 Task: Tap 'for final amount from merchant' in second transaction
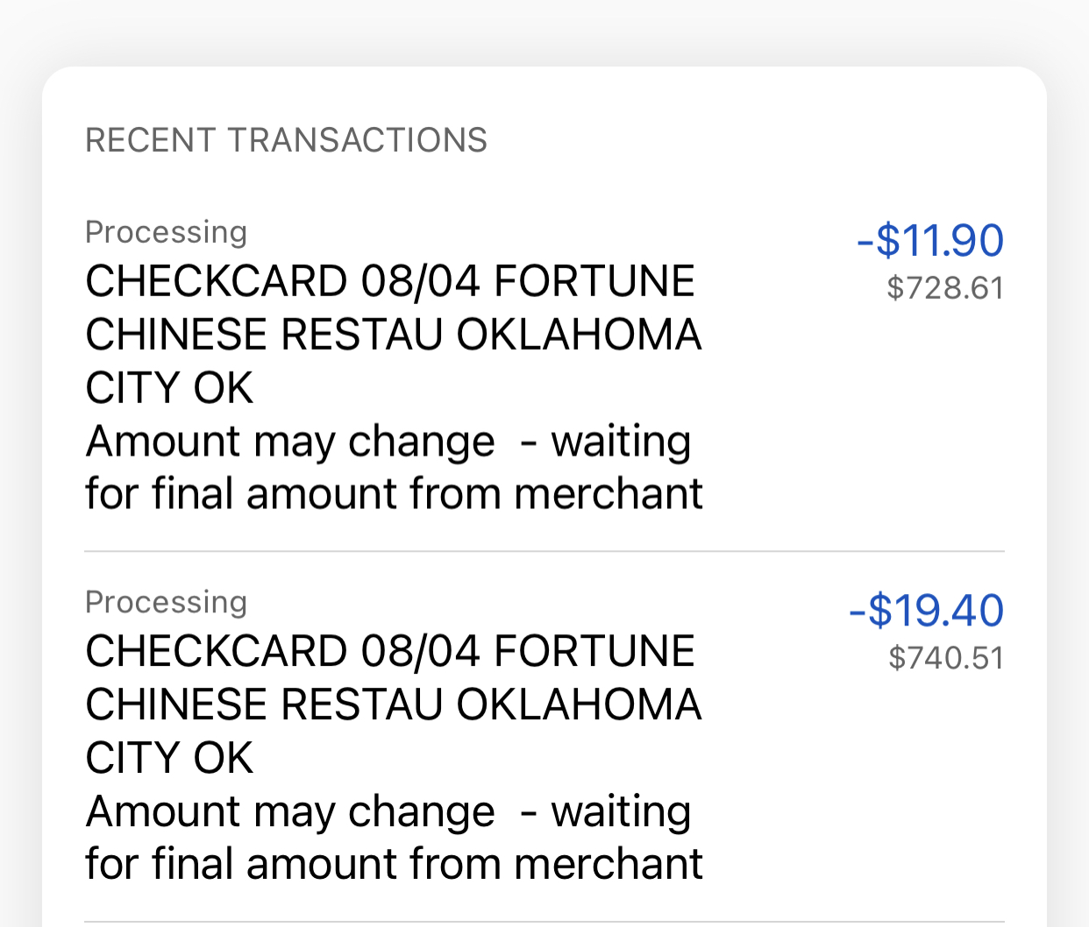pos(393,864)
